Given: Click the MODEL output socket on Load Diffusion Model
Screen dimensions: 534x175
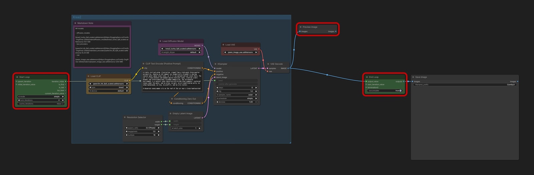Looking at the screenshot, I should tap(202, 45).
